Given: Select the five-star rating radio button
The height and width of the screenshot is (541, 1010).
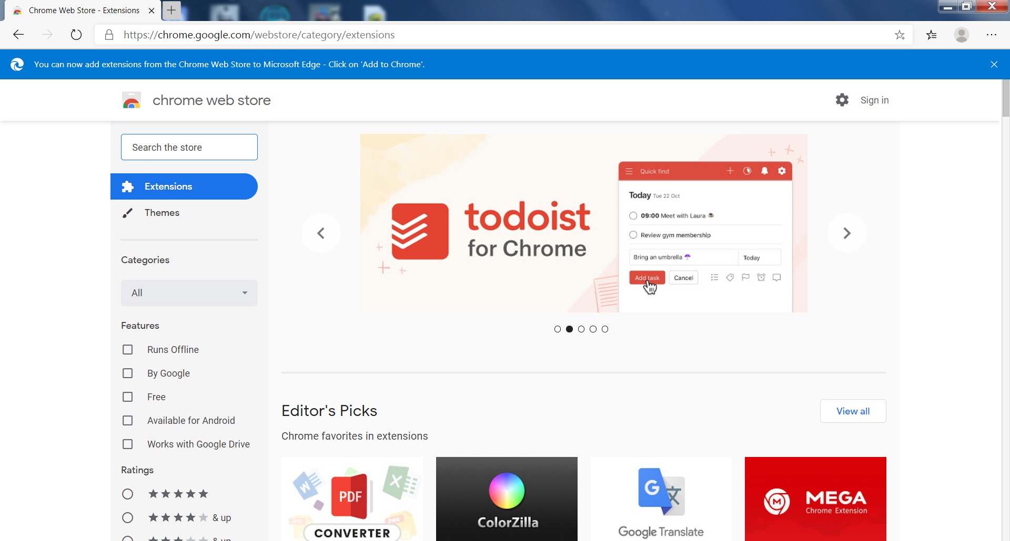Looking at the screenshot, I should pos(127,494).
